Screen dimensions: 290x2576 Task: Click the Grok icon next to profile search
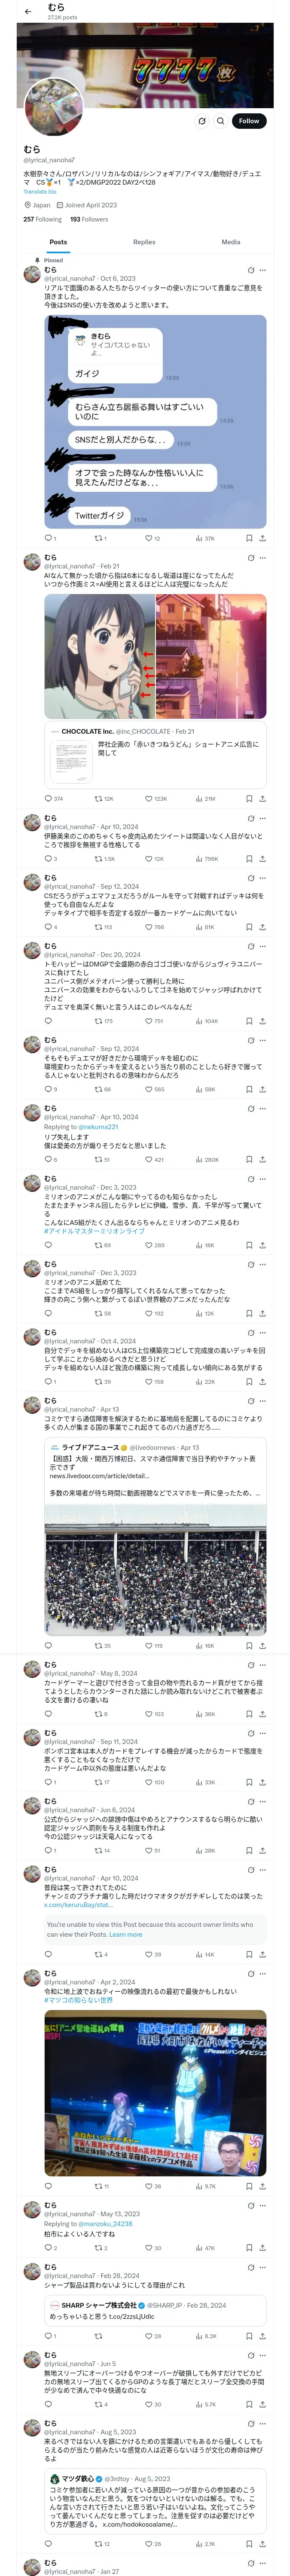pyautogui.click(x=201, y=121)
